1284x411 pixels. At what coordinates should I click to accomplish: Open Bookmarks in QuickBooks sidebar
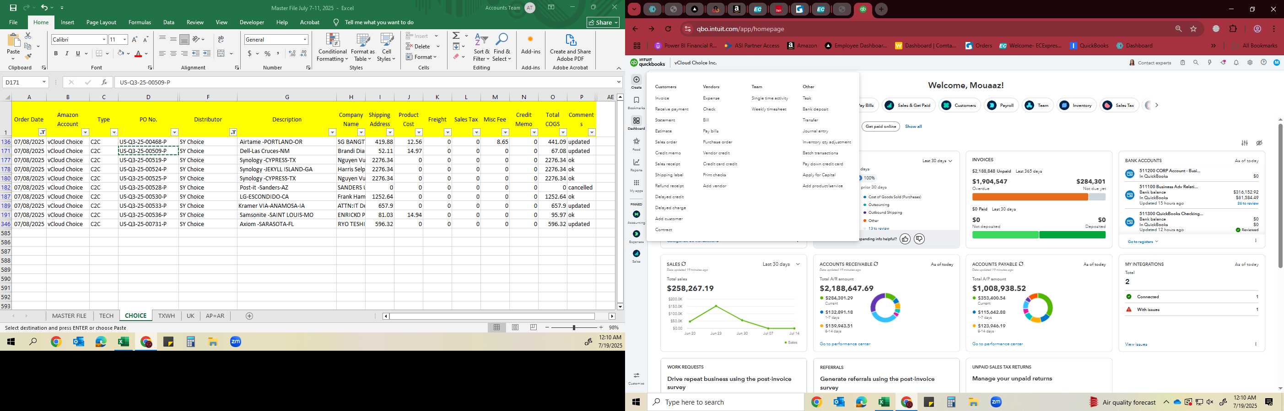(x=636, y=103)
